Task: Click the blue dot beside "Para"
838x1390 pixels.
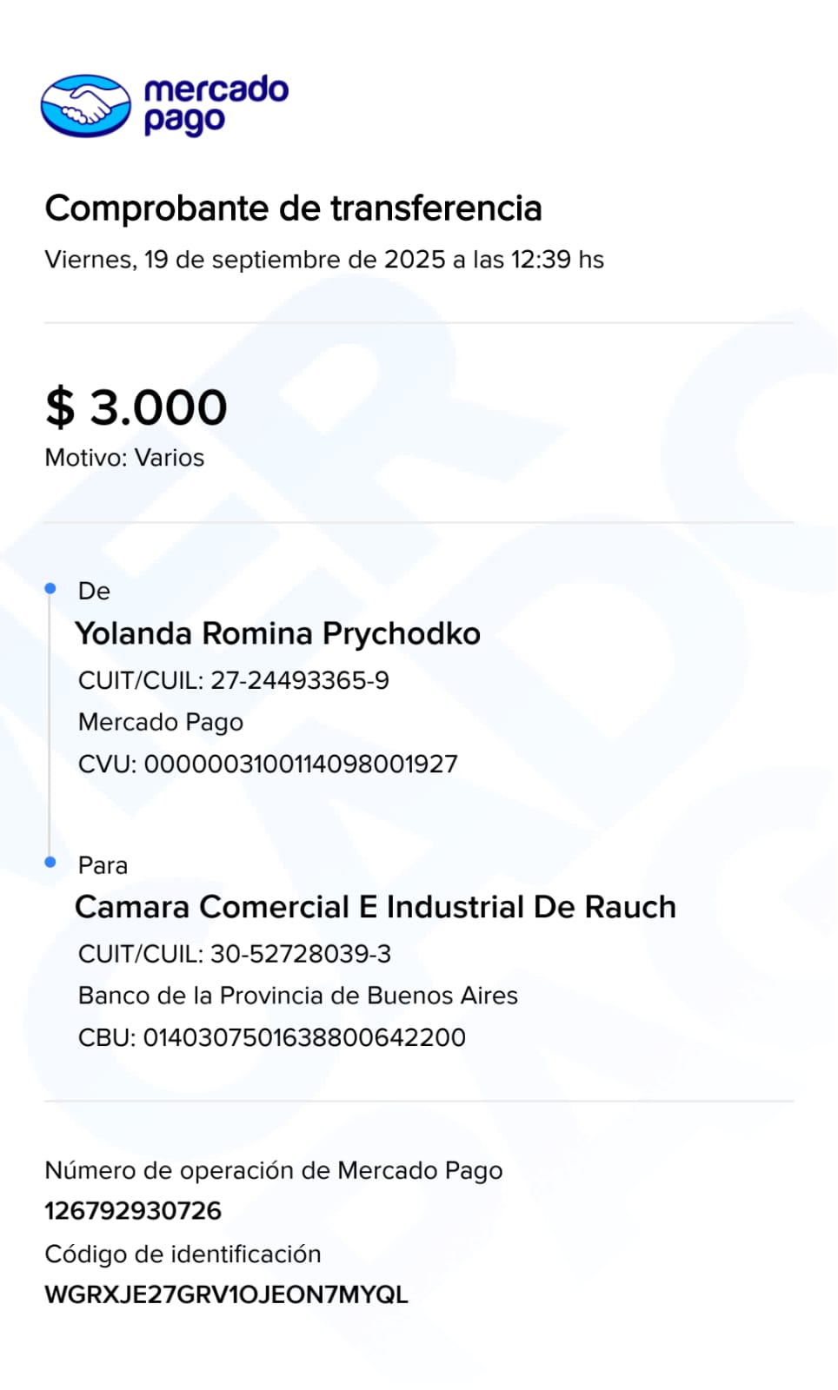Action: (x=50, y=862)
